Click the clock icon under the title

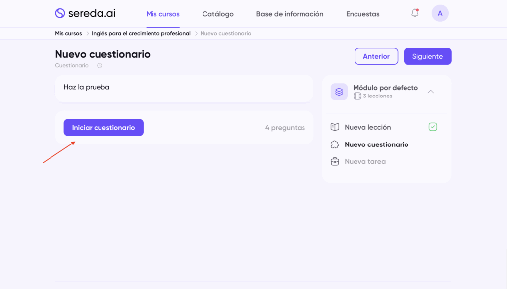click(x=100, y=66)
